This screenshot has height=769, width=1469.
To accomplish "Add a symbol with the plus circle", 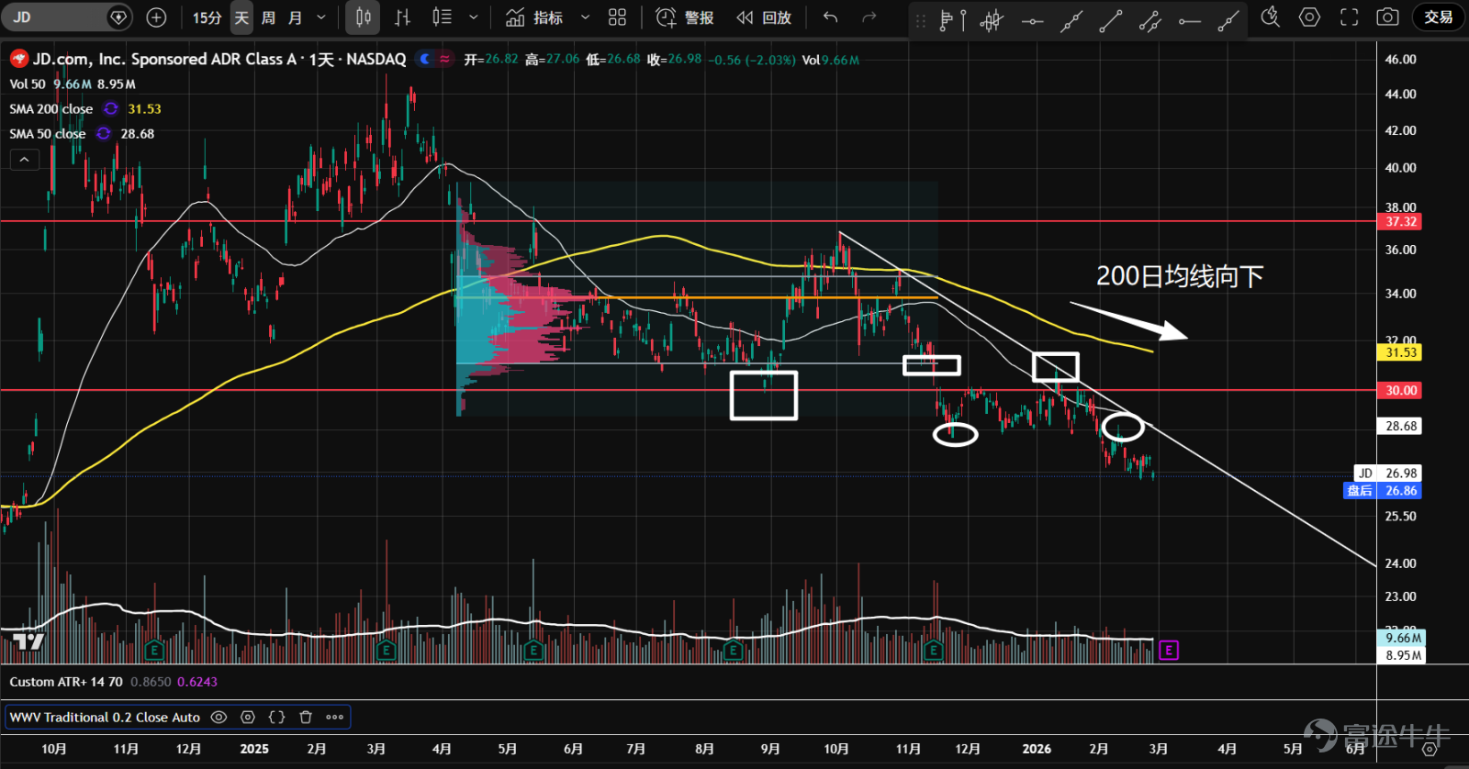I will point(157,17).
